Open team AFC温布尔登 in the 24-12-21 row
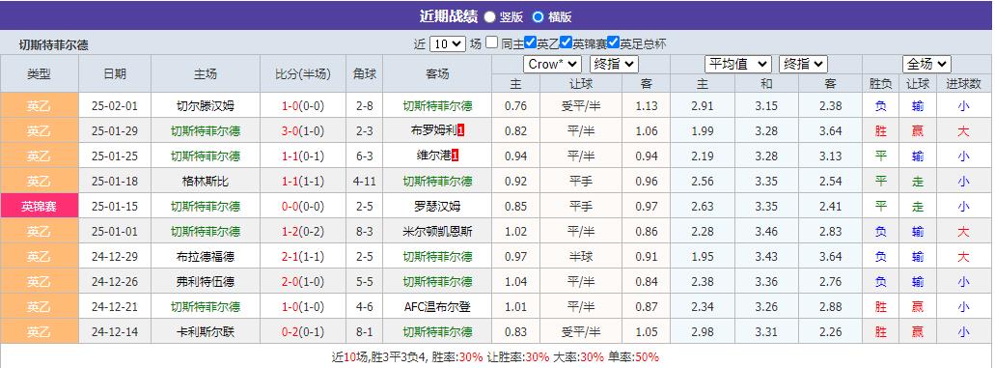Image resolution: width=995 pixels, height=368 pixels. coord(437,307)
